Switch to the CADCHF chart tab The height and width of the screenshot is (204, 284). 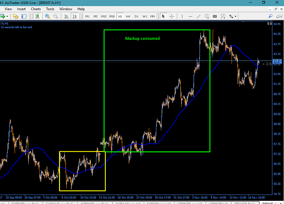click(60, 203)
